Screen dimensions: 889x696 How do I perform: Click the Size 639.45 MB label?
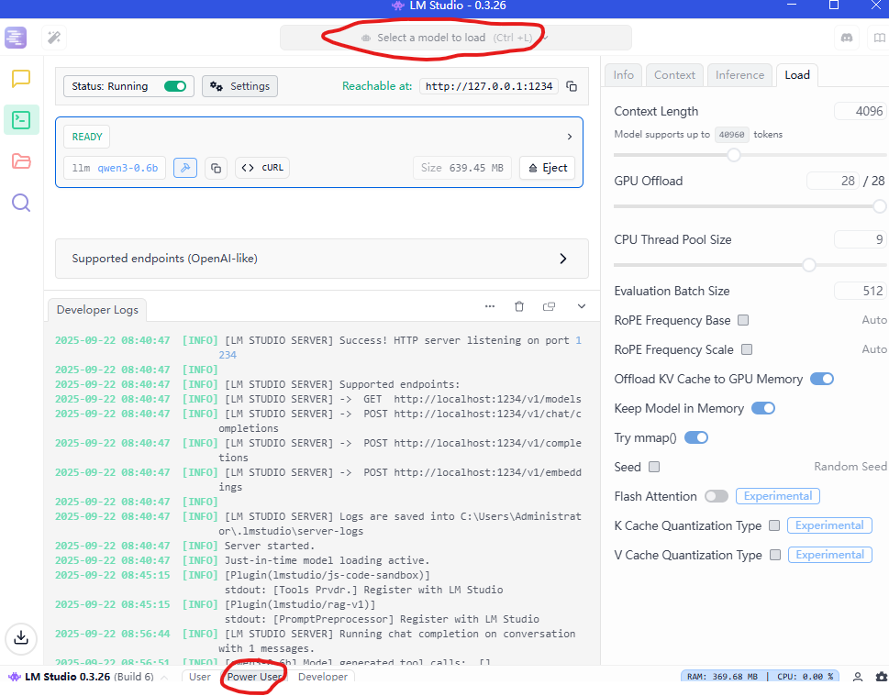(x=462, y=168)
